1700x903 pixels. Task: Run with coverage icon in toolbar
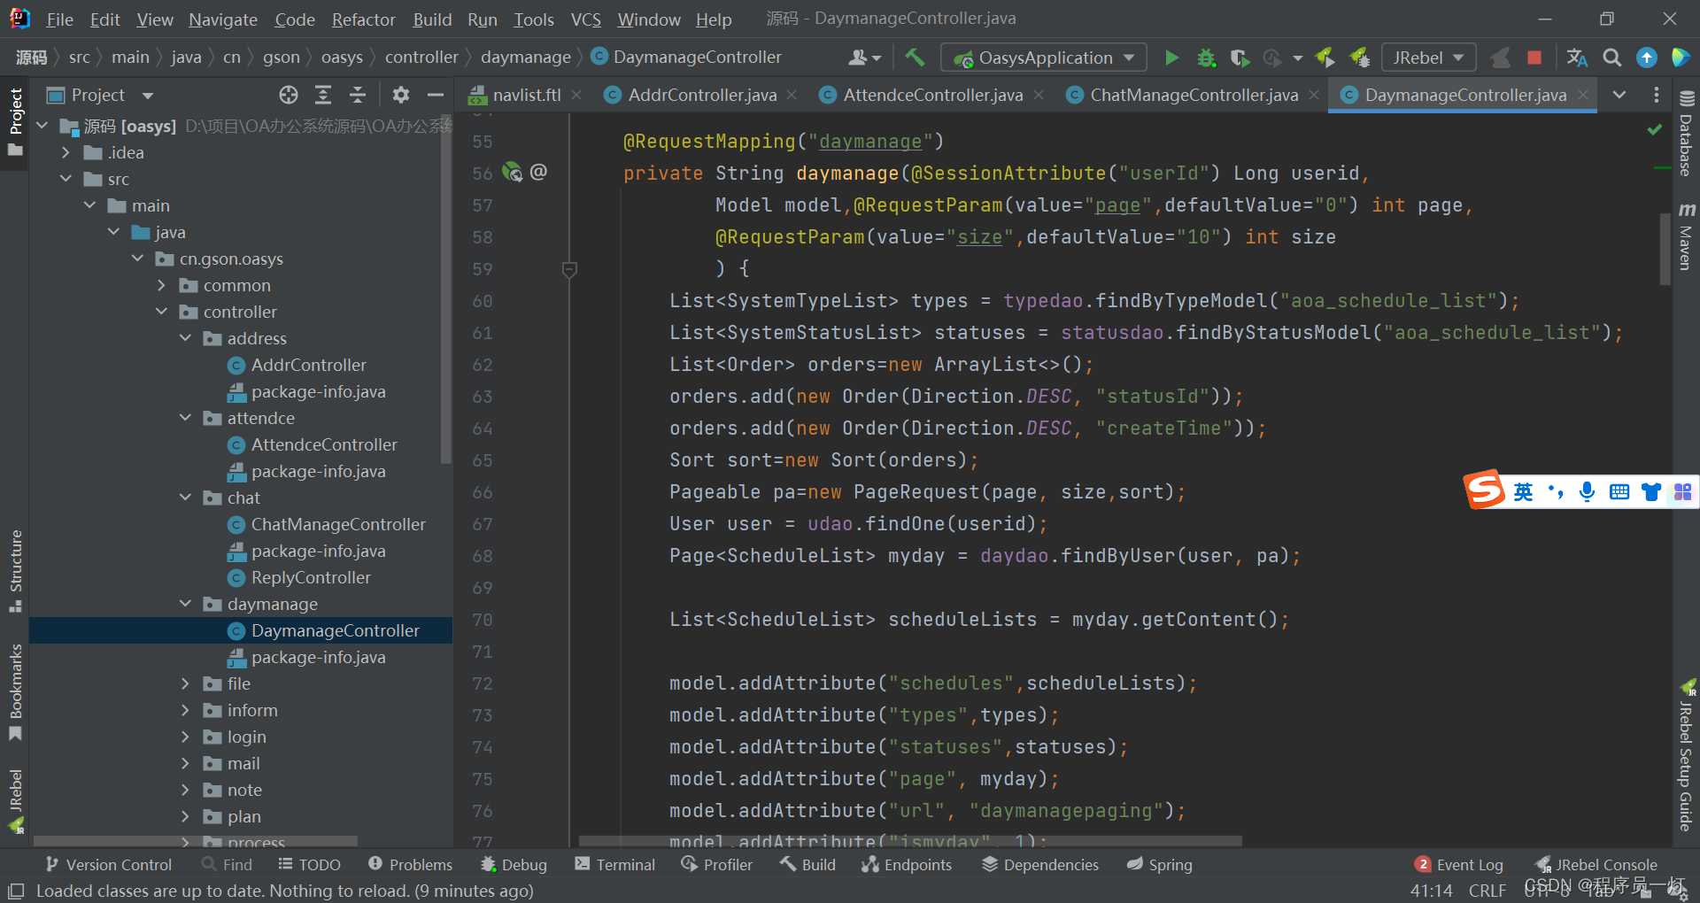click(x=1240, y=58)
